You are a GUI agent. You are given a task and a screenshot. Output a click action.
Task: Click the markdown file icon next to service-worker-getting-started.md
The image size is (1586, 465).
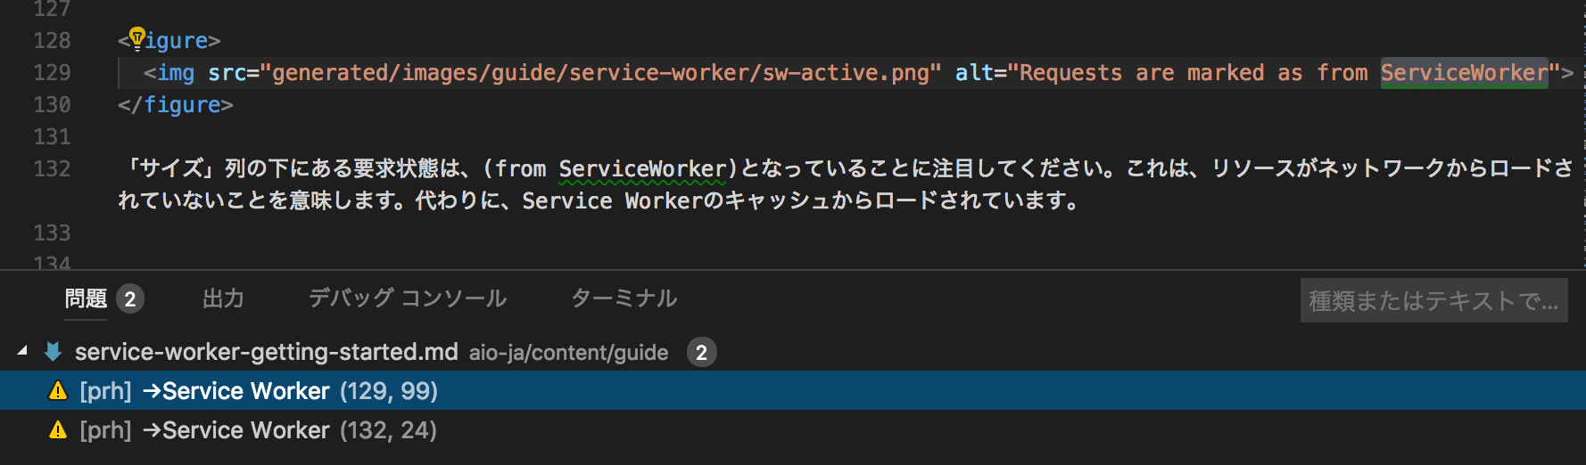[53, 352]
